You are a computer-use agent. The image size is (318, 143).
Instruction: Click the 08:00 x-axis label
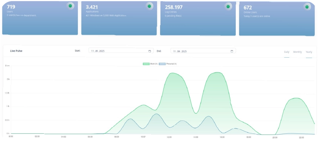[117, 137]
